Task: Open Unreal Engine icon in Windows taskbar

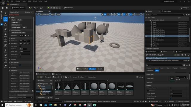Action: coord(90,105)
